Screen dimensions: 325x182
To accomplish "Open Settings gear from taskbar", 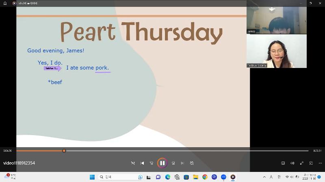I will pos(177,177).
